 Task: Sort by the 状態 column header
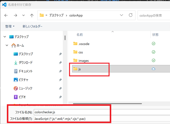click(x=155, y=35)
